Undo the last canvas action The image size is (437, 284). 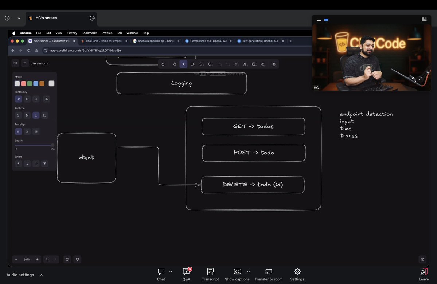pos(47,259)
